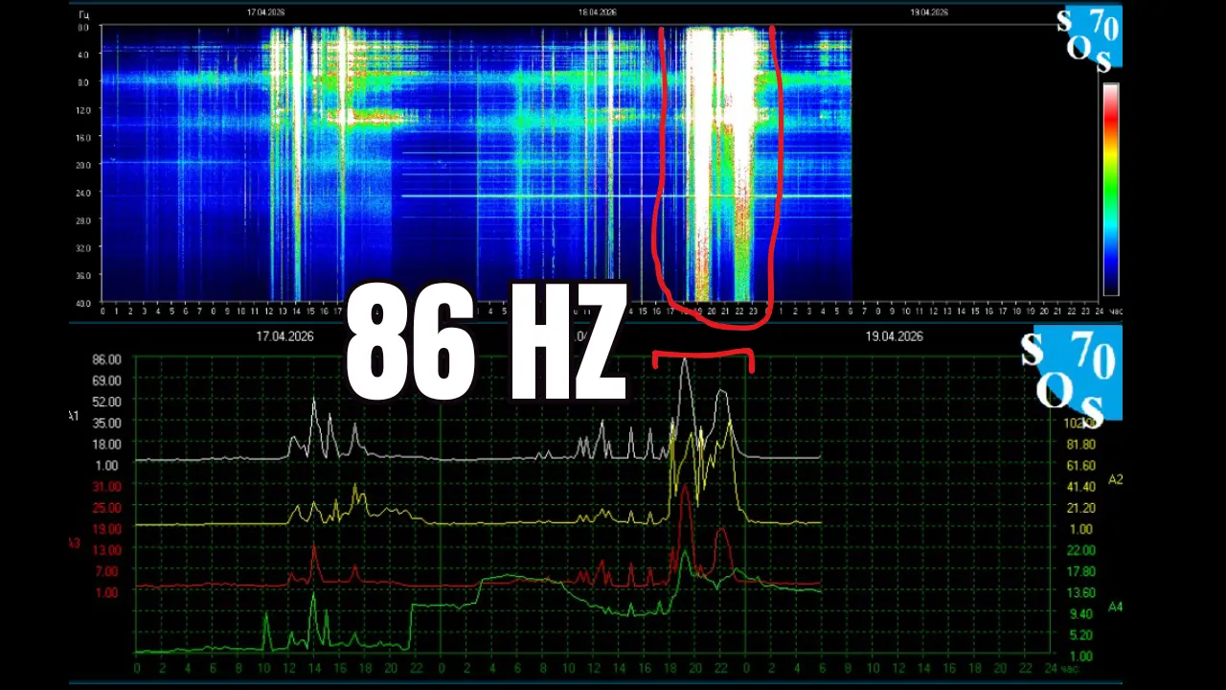The image size is (1226, 690).
Task: Click the A3 axis label on the left
Action: pos(74,543)
